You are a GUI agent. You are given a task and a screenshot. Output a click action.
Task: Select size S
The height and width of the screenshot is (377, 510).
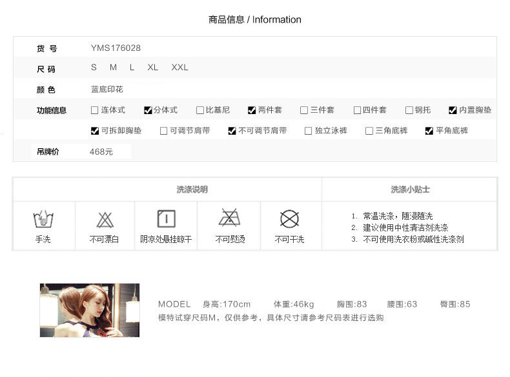pos(94,67)
